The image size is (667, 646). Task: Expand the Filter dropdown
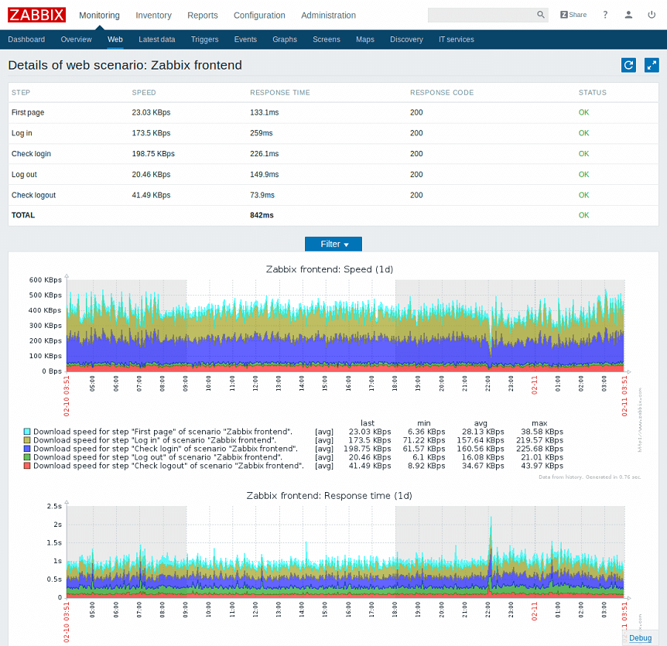333,244
